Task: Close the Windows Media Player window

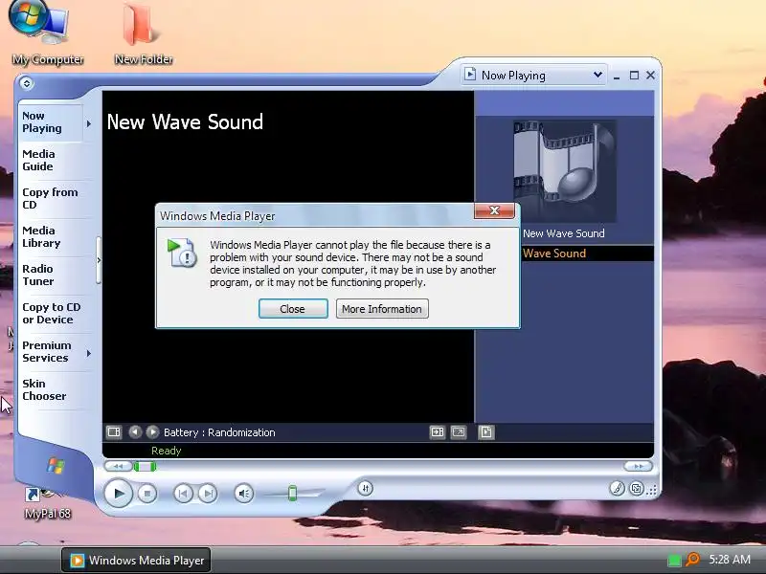Action: coord(650,76)
